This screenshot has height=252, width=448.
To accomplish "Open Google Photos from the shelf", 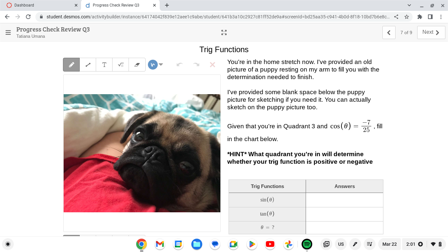I will pyautogui.click(x=289, y=244).
